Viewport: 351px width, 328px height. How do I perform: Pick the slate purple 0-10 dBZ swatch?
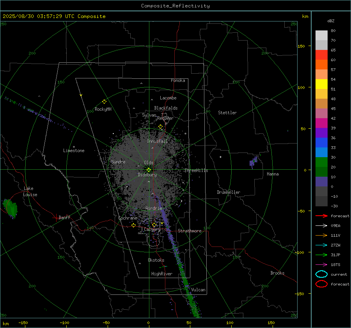coord(321,182)
